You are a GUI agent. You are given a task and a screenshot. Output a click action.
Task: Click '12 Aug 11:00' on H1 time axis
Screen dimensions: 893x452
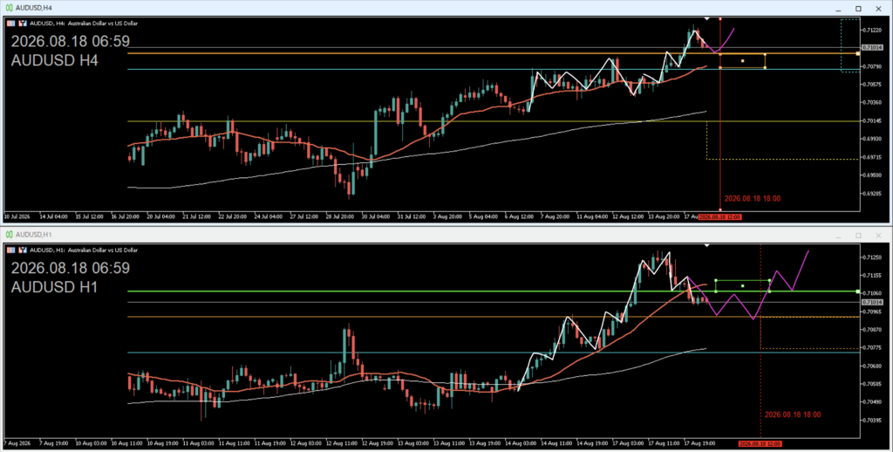click(342, 443)
